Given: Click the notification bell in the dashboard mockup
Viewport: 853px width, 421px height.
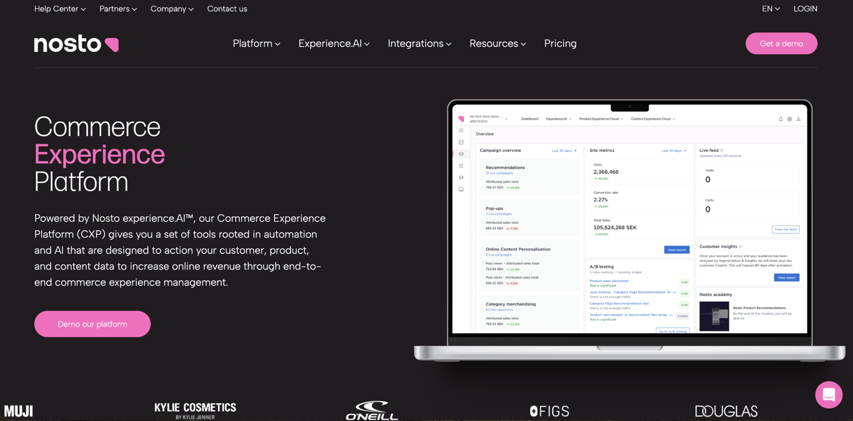Looking at the screenshot, I should tap(781, 119).
